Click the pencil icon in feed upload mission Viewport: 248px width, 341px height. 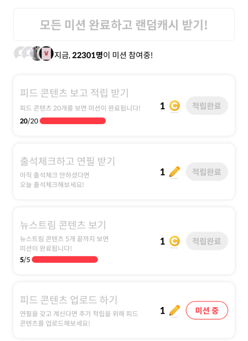[175, 310]
